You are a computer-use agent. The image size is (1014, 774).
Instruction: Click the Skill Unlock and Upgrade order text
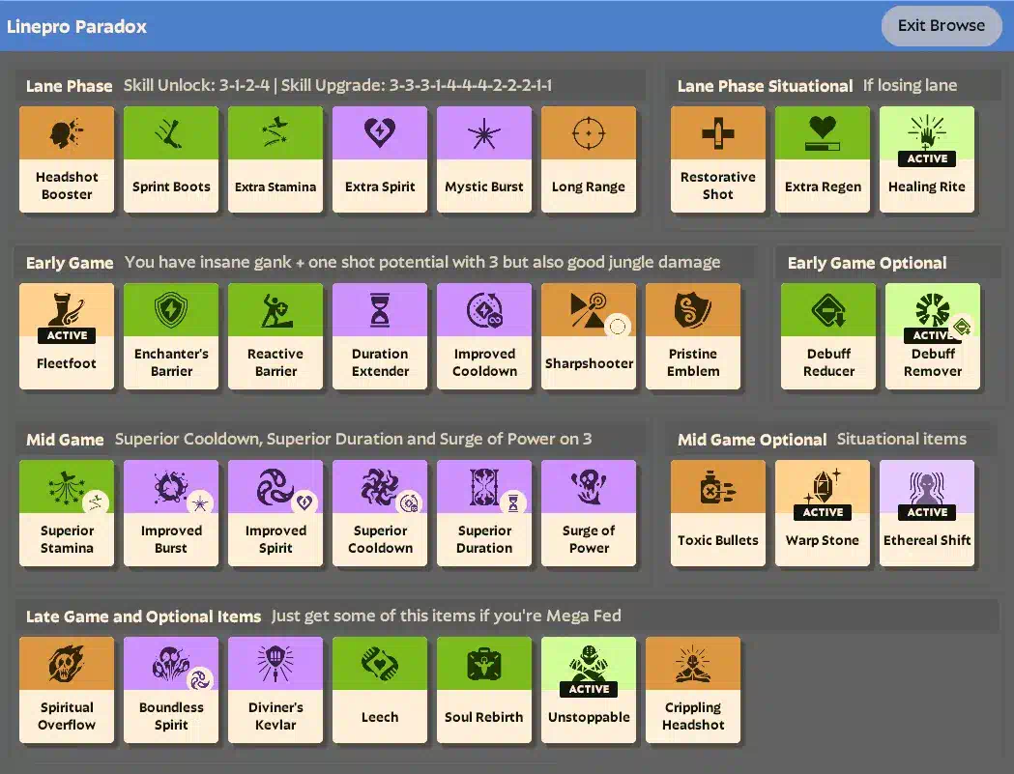pos(337,85)
